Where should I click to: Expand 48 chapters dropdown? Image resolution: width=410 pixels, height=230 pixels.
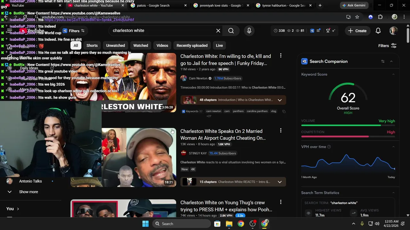coord(280,100)
